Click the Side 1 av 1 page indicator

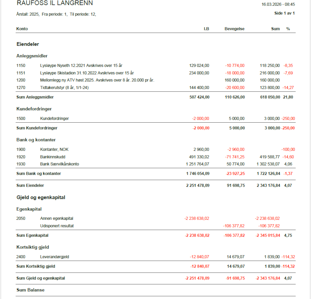pyautogui.click(x=284, y=13)
